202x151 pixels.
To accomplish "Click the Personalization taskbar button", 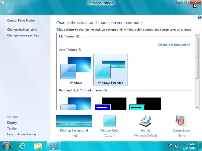I will [54, 146].
